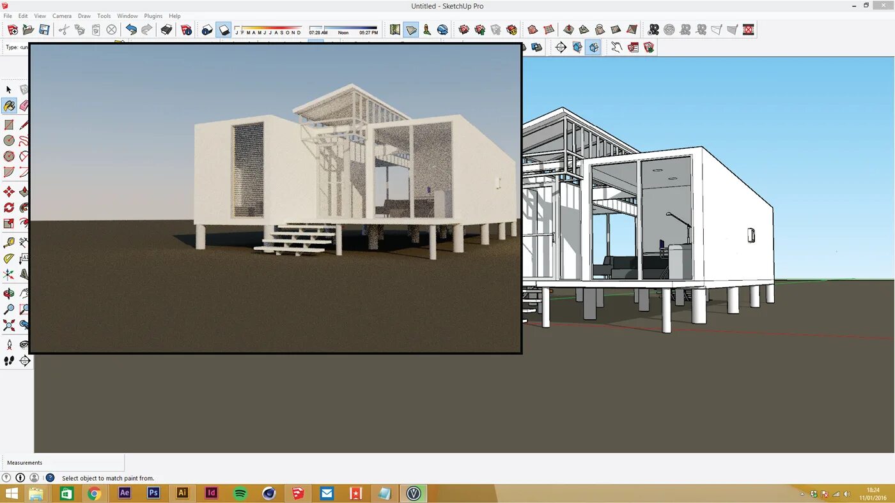Screen dimensions: 895x503
Task: Click the Sandbox From Contours icon
Action: pyautogui.click(x=533, y=29)
